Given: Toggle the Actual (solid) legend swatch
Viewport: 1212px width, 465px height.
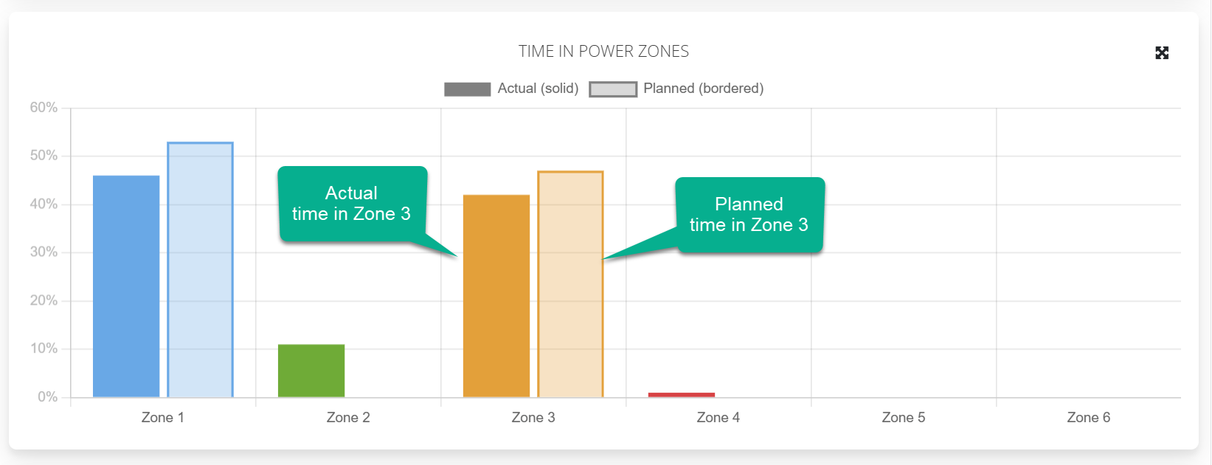Looking at the screenshot, I should click(467, 89).
